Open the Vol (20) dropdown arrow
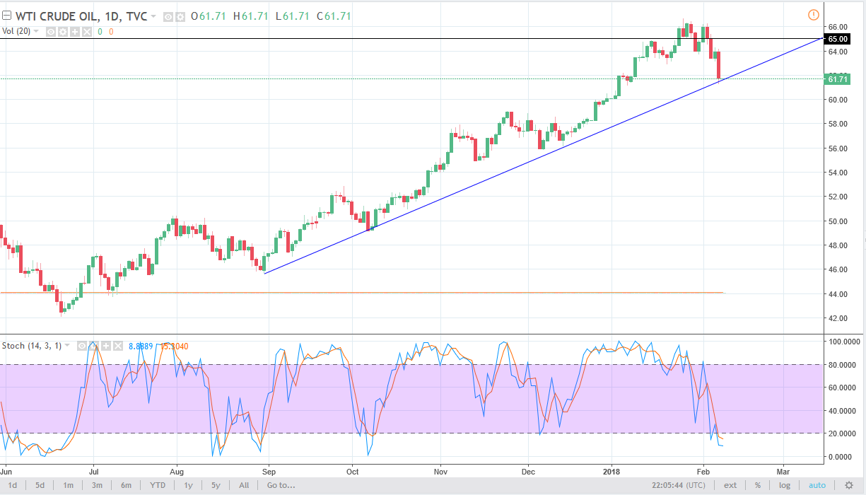 (x=35, y=31)
